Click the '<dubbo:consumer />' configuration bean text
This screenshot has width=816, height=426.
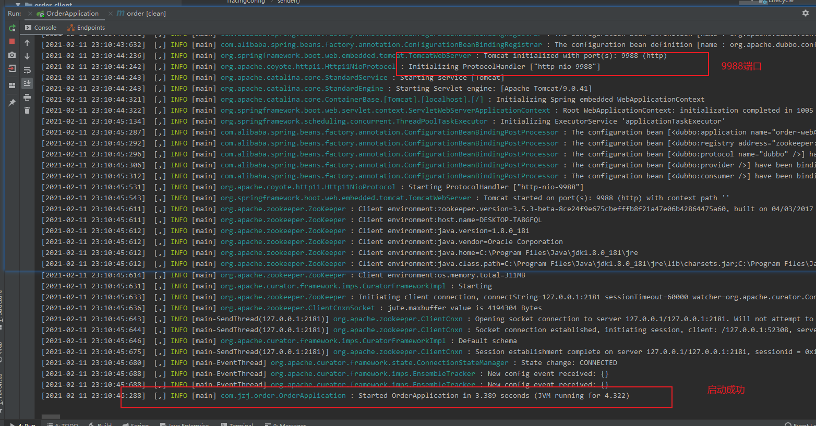tap(709, 176)
